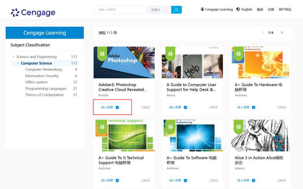Click 进入资源 for A+ Guide To Hardware
Screen dimensions: 303x189
[246, 107]
